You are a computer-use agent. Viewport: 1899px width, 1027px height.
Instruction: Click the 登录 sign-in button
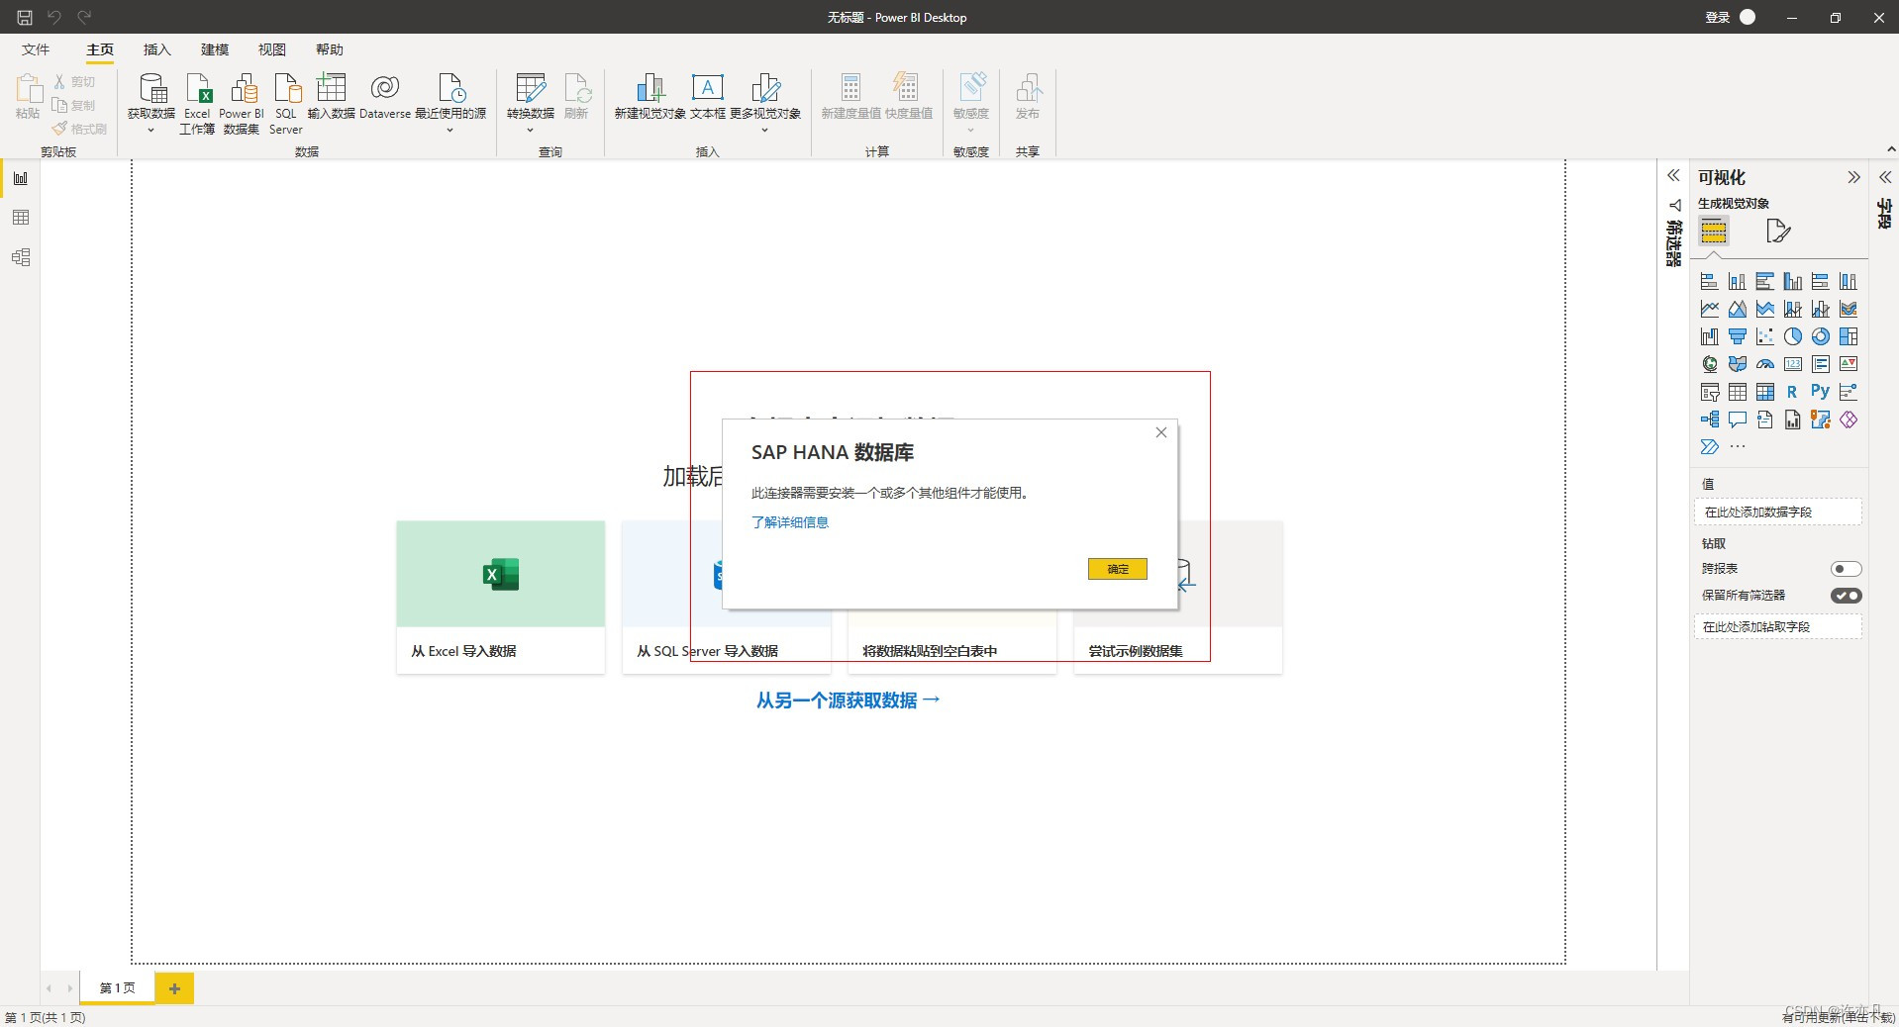(x=1729, y=17)
